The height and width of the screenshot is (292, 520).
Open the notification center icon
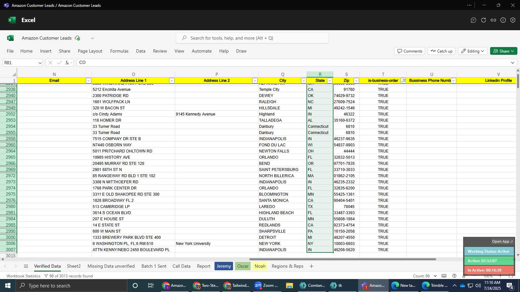(510, 286)
